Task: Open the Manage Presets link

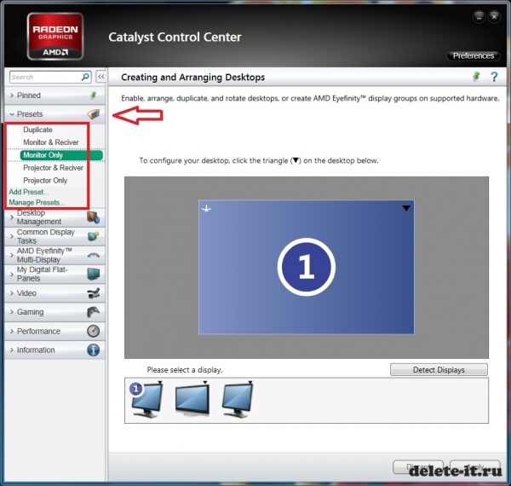Action: (37, 203)
